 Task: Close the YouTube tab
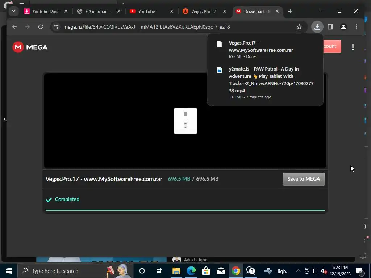pos(172,11)
